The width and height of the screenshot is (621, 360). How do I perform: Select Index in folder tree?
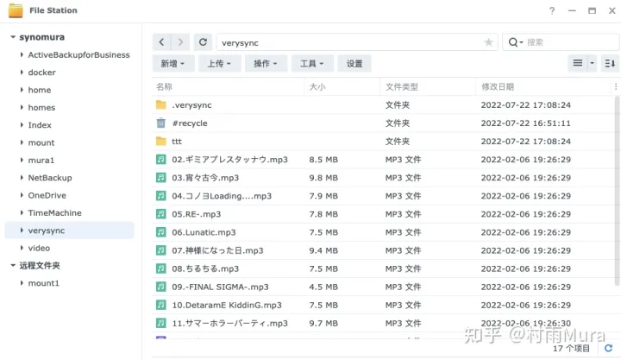tap(40, 125)
